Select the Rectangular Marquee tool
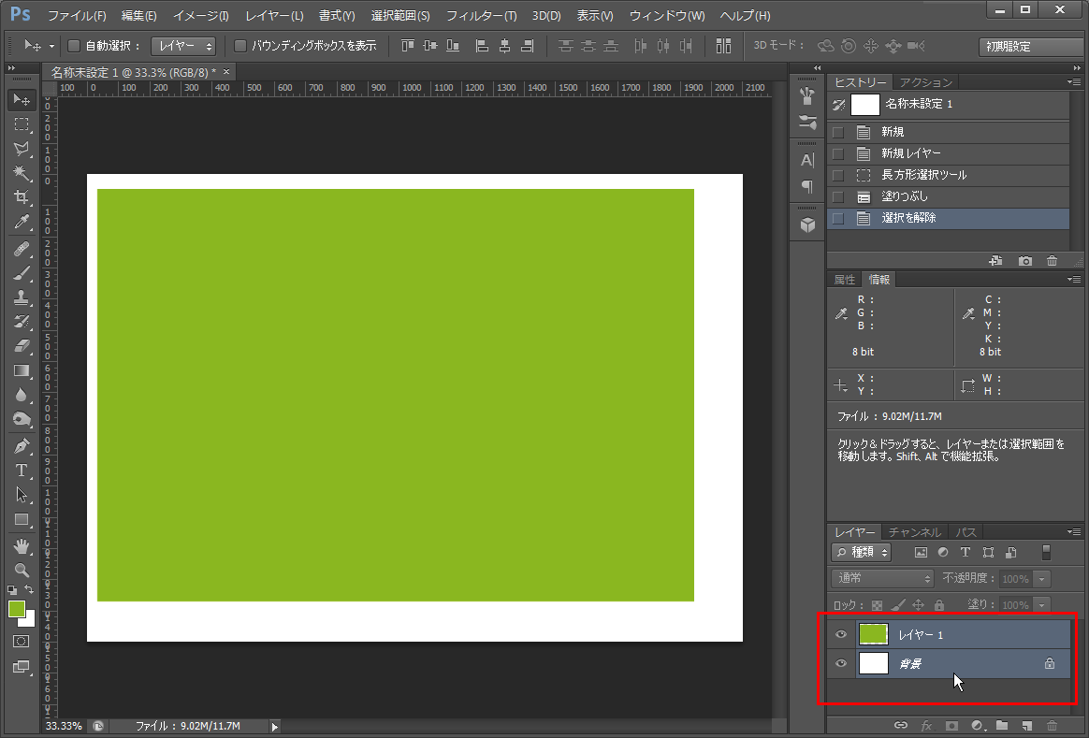 (x=22, y=124)
